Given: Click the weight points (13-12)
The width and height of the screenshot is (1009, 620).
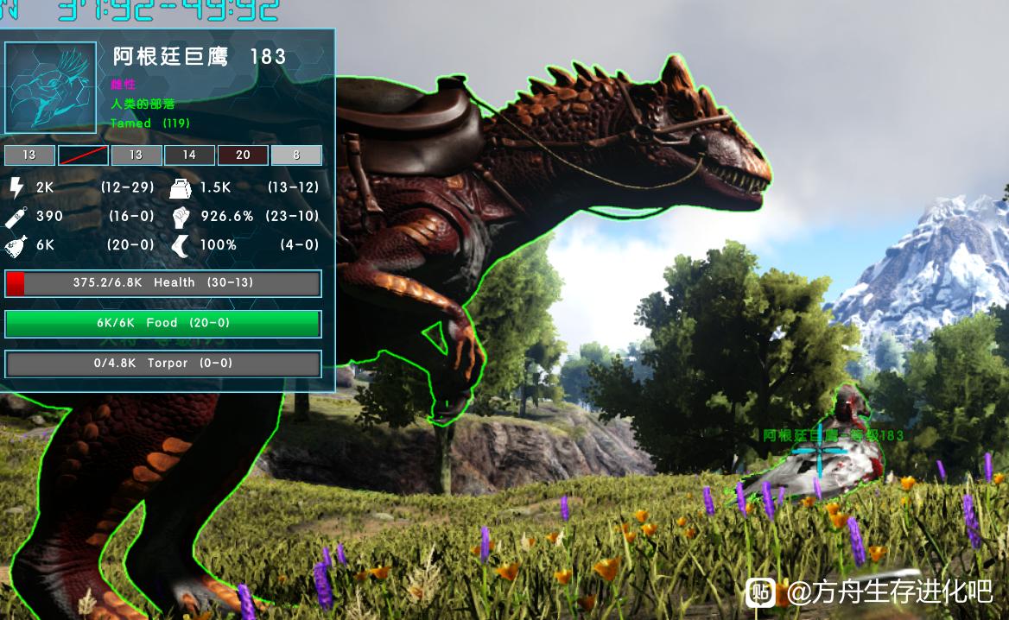Looking at the screenshot, I should point(293,187).
